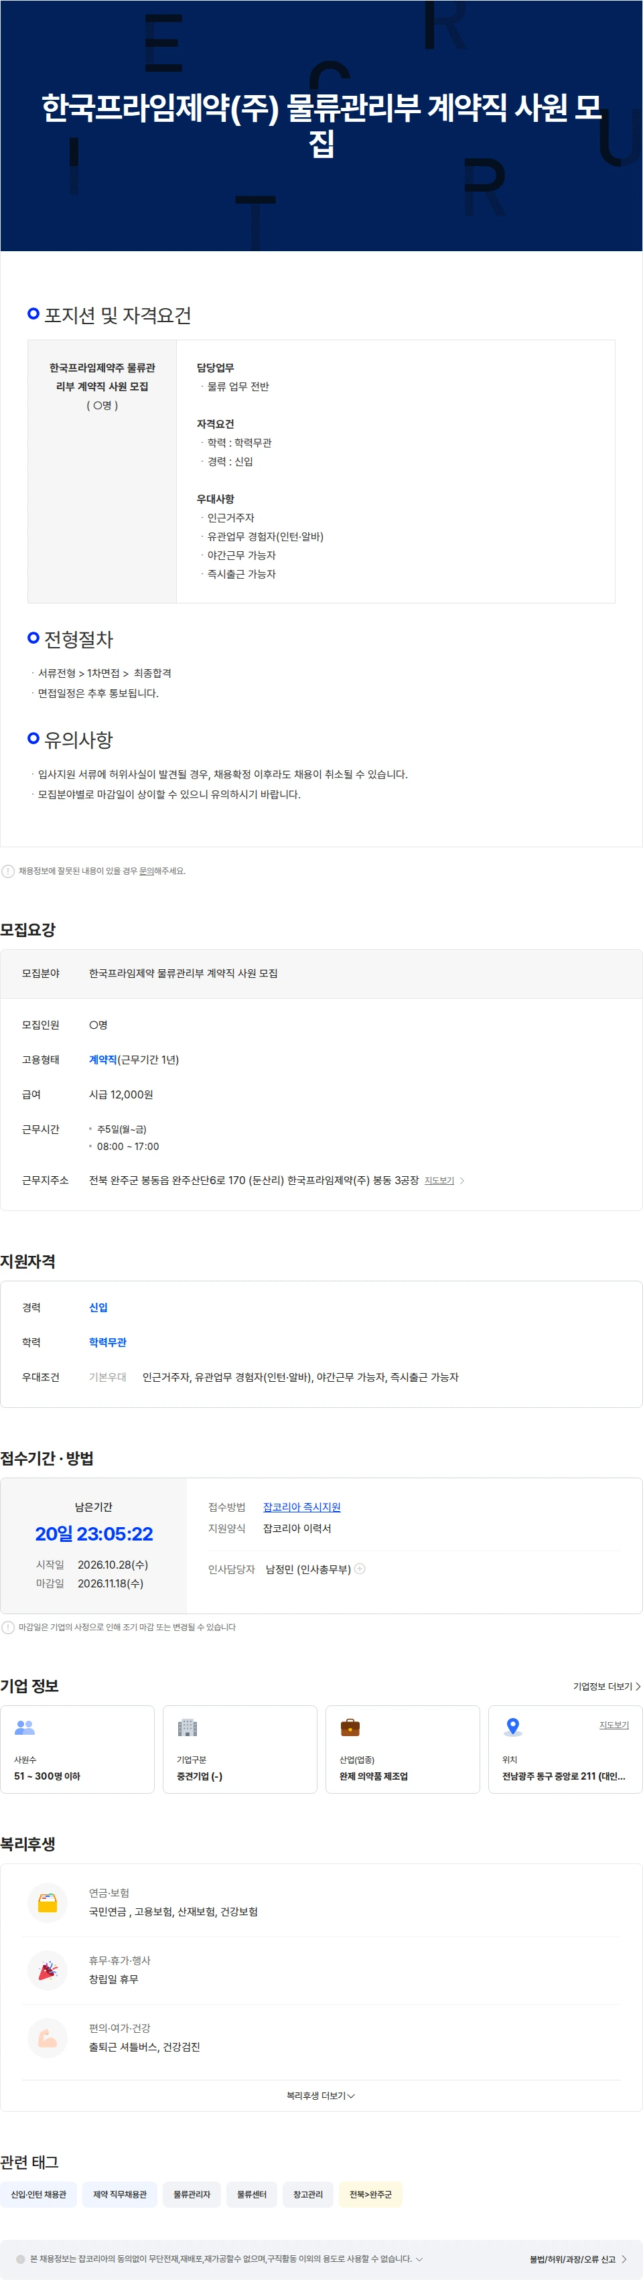Image resolution: width=643 pixels, height=2280 pixels.
Task: Click the 완제 의약품 제조업 industry text
Action: pos(374,1776)
